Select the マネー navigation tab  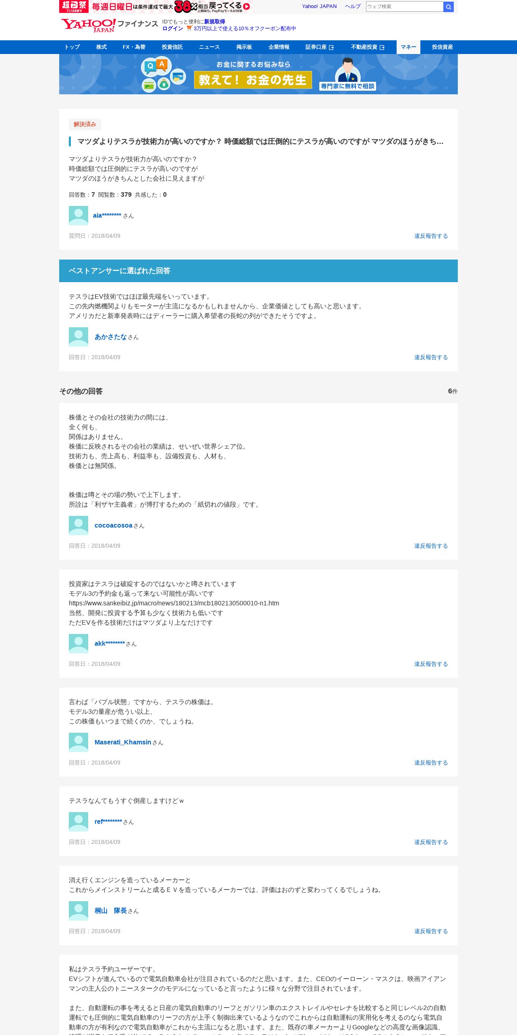pos(408,47)
